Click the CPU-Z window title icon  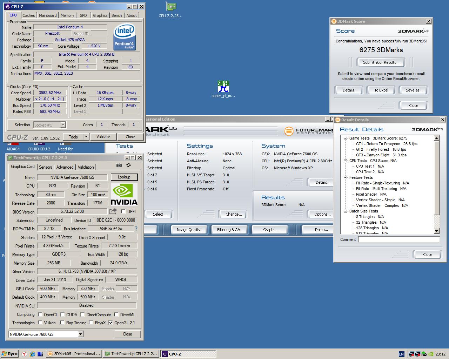8,6
